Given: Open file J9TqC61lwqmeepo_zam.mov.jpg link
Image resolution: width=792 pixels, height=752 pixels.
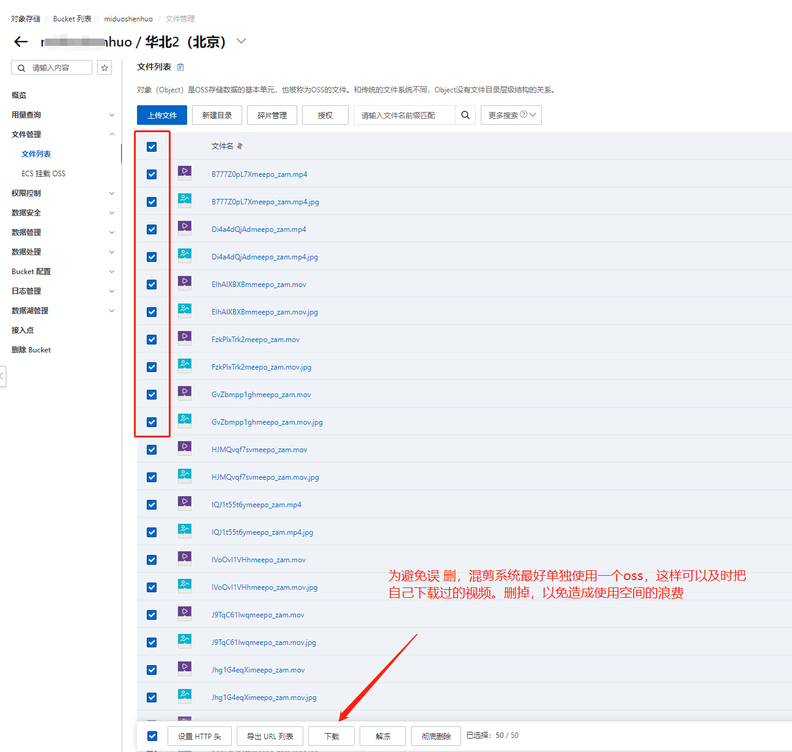Looking at the screenshot, I should coord(264,642).
